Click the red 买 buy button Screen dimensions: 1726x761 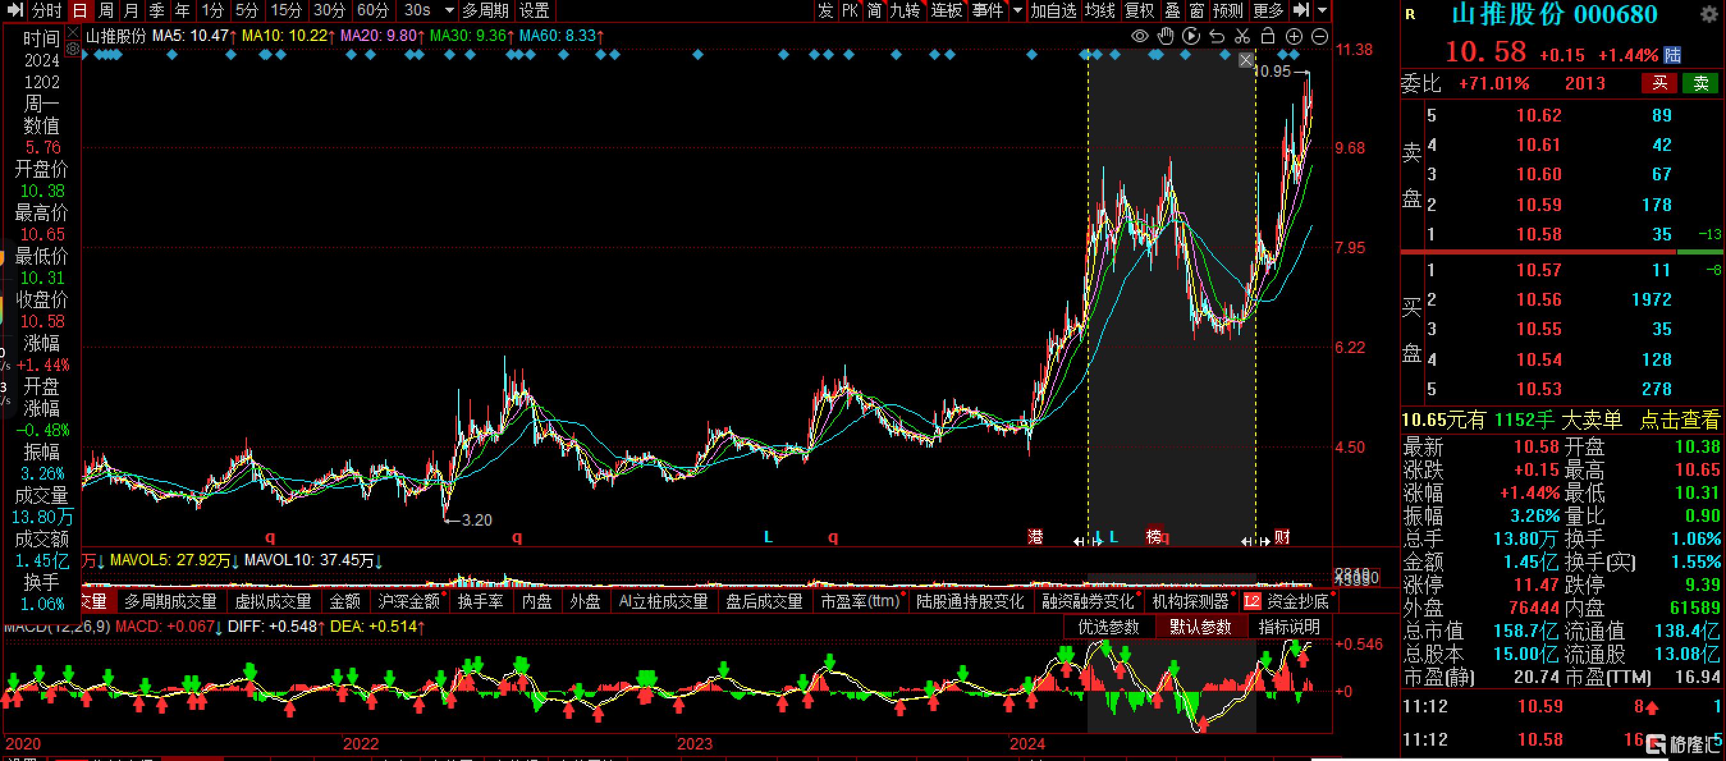(x=1658, y=83)
